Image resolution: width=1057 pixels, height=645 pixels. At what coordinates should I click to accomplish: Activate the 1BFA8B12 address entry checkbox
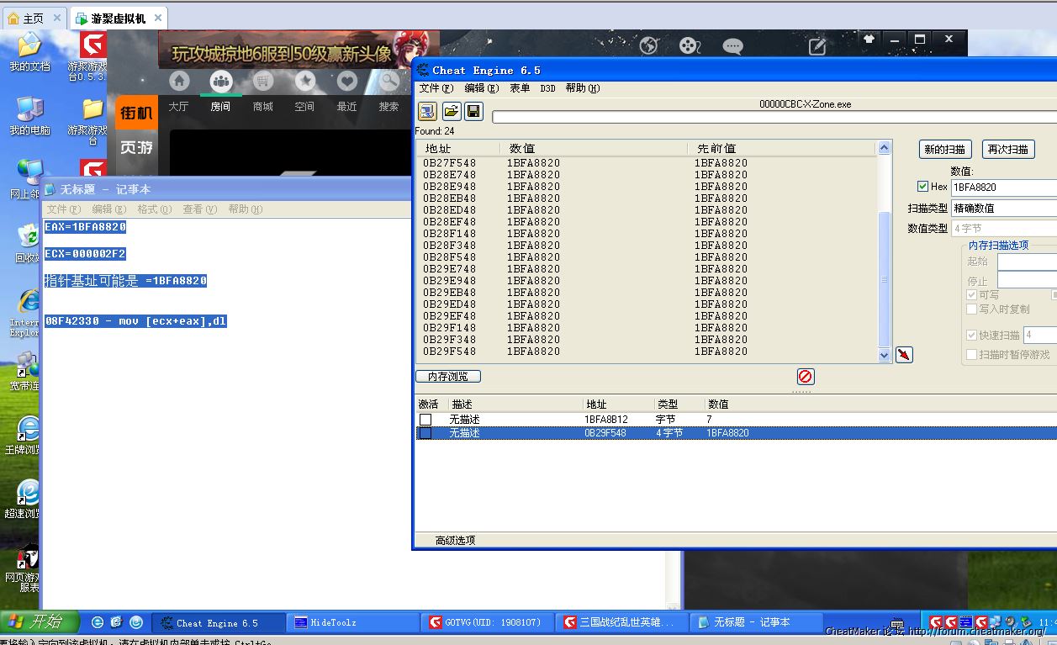[x=425, y=419]
